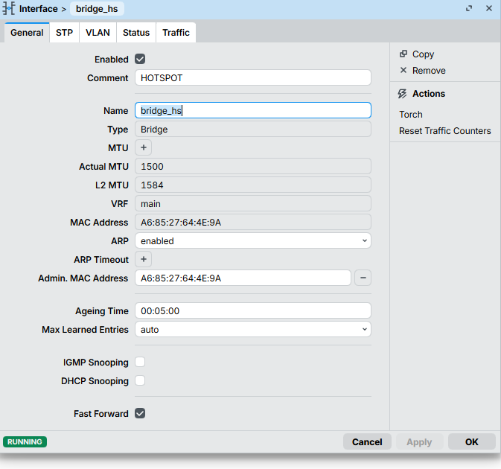The width and height of the screenshot is (501, 469).
Task: Click the bridge_hs breadcrumb chip
Action: (97, 9)
